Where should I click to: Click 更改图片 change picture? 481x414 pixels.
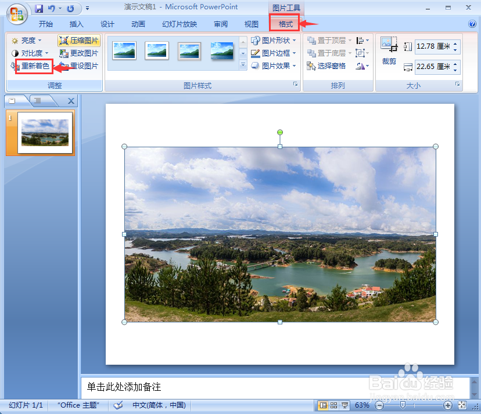pos(79,53)
